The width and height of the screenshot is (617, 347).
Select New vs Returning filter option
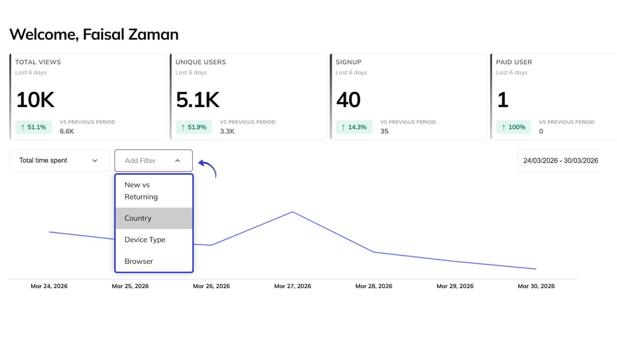[141, 191]
